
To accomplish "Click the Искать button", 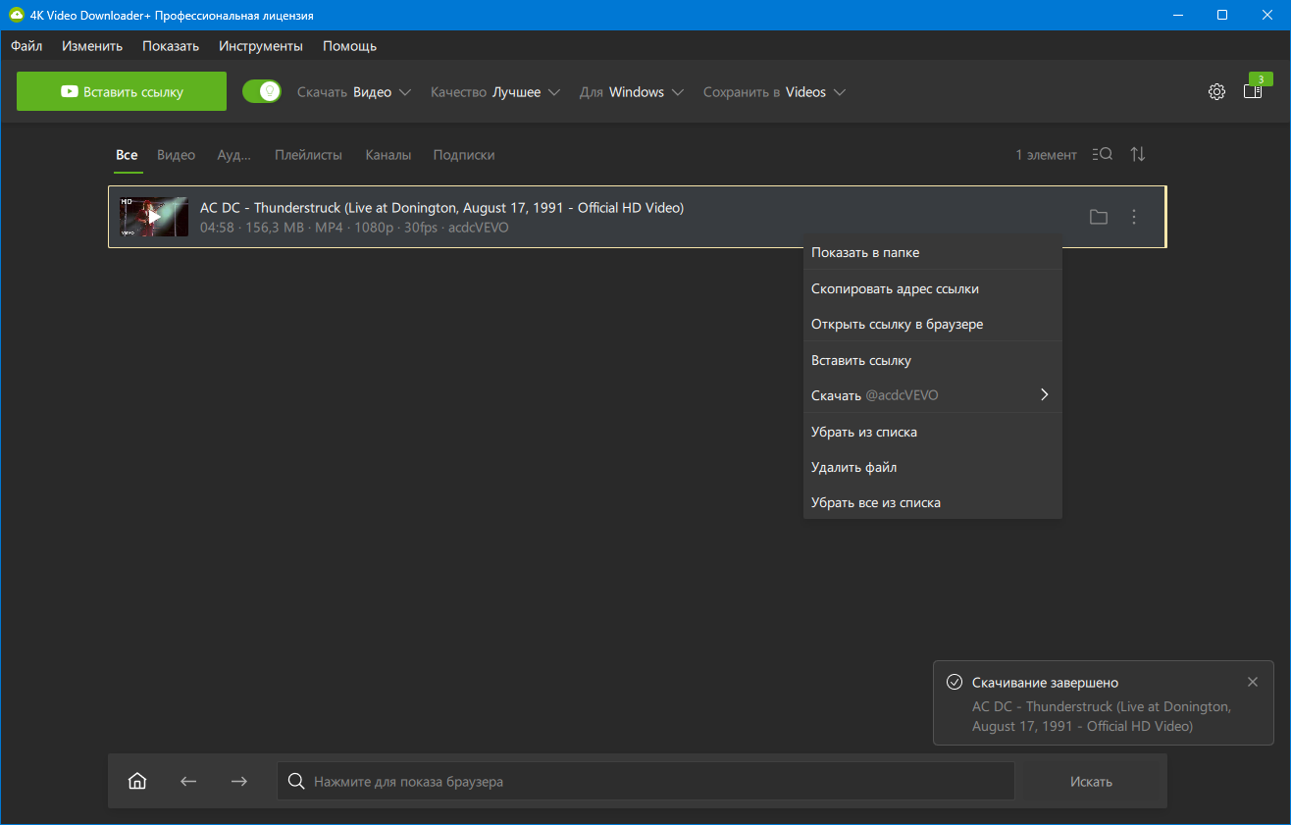I will point(1091,782).
